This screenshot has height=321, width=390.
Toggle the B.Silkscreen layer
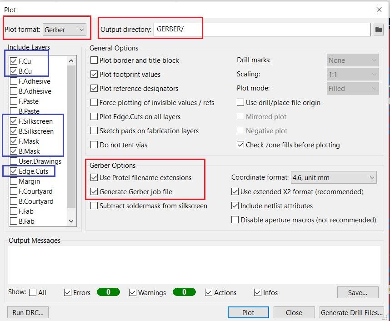click(14, 131)
